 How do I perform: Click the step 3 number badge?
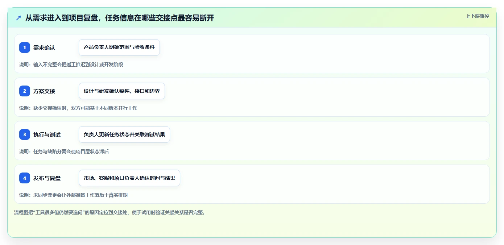(x=25, y=134)
